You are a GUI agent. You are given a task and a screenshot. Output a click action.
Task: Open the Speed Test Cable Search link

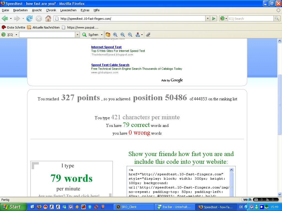[110, 65]
